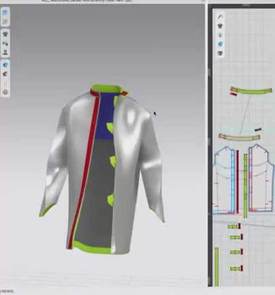Select the uppermost green button tab on the jacket
Image resolution: width=275 pixels, height=295 pixels.
pos(110,128)
